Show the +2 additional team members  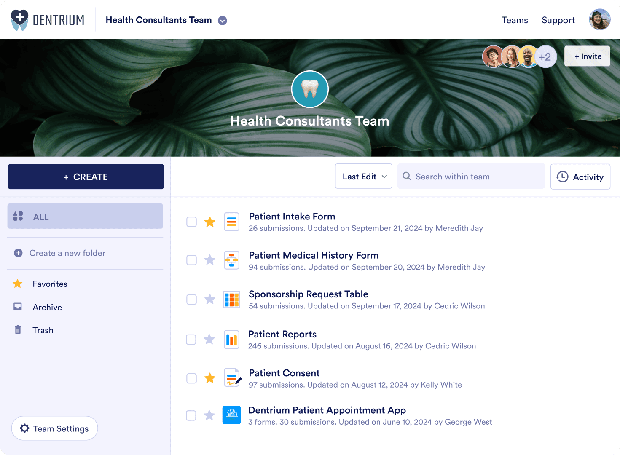545,57
